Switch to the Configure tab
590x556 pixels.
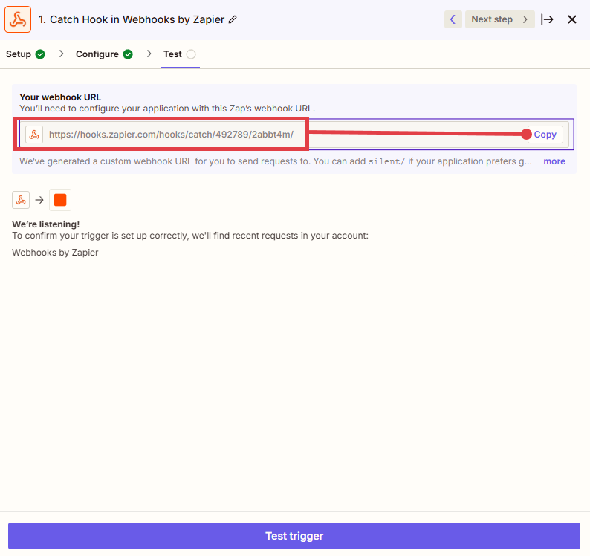97,54
